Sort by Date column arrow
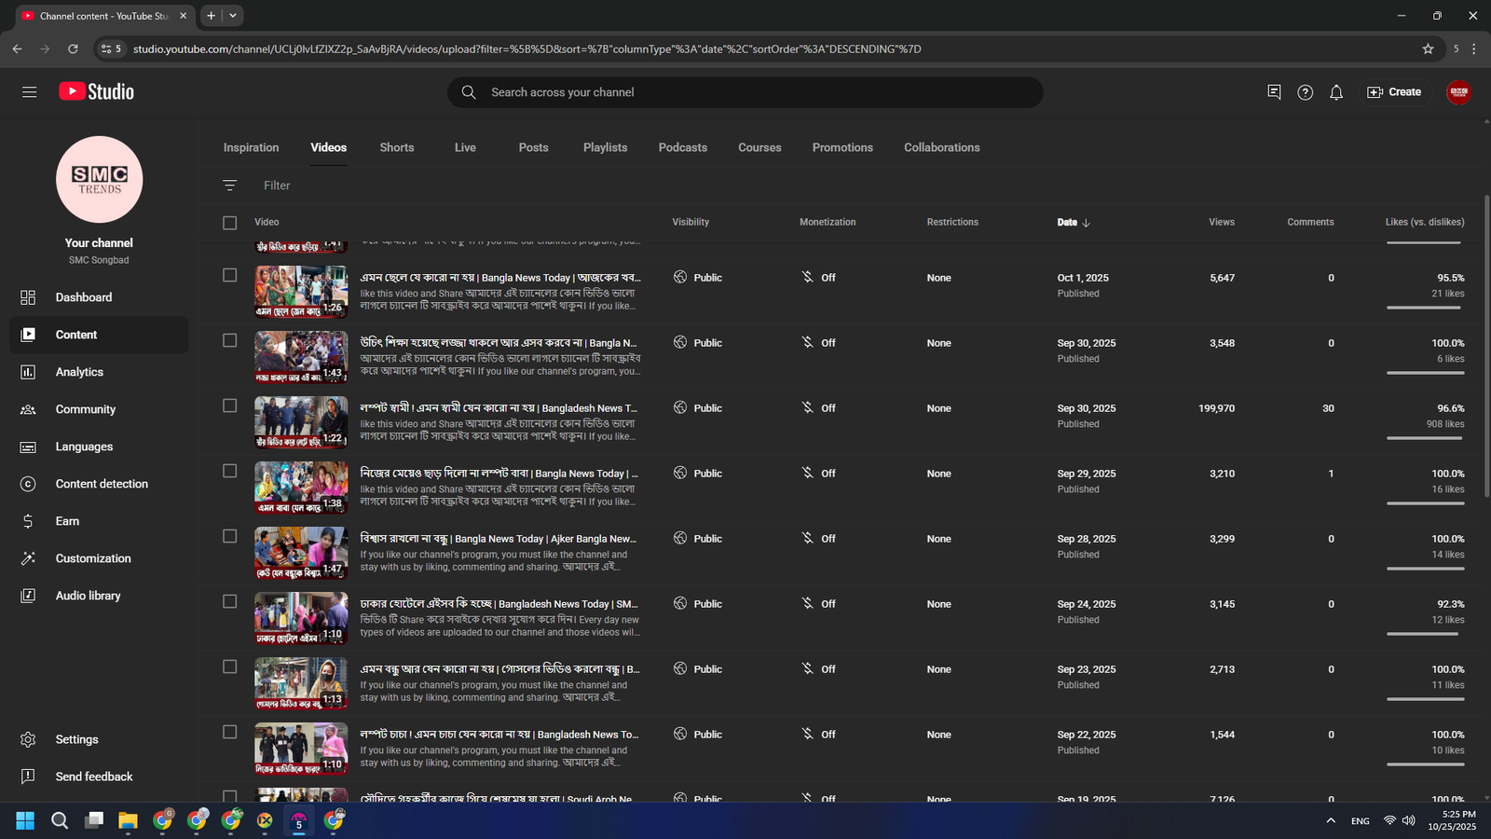The height and width of the screenshot is (839, 1491). coord(1087,223)
